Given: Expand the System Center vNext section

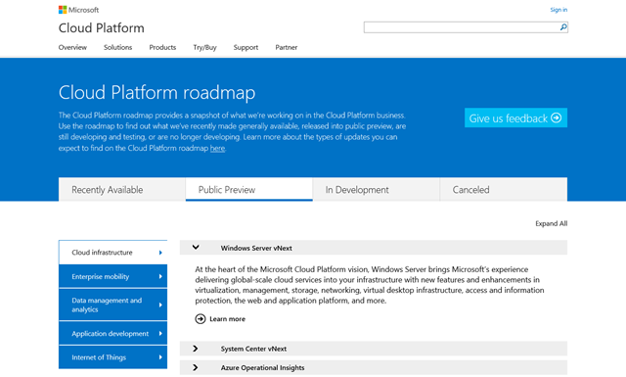Looking at the screenshot, I should [x=196, y=349].
